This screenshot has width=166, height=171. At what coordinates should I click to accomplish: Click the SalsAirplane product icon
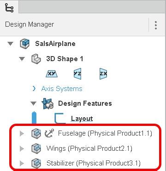(24, 44)
